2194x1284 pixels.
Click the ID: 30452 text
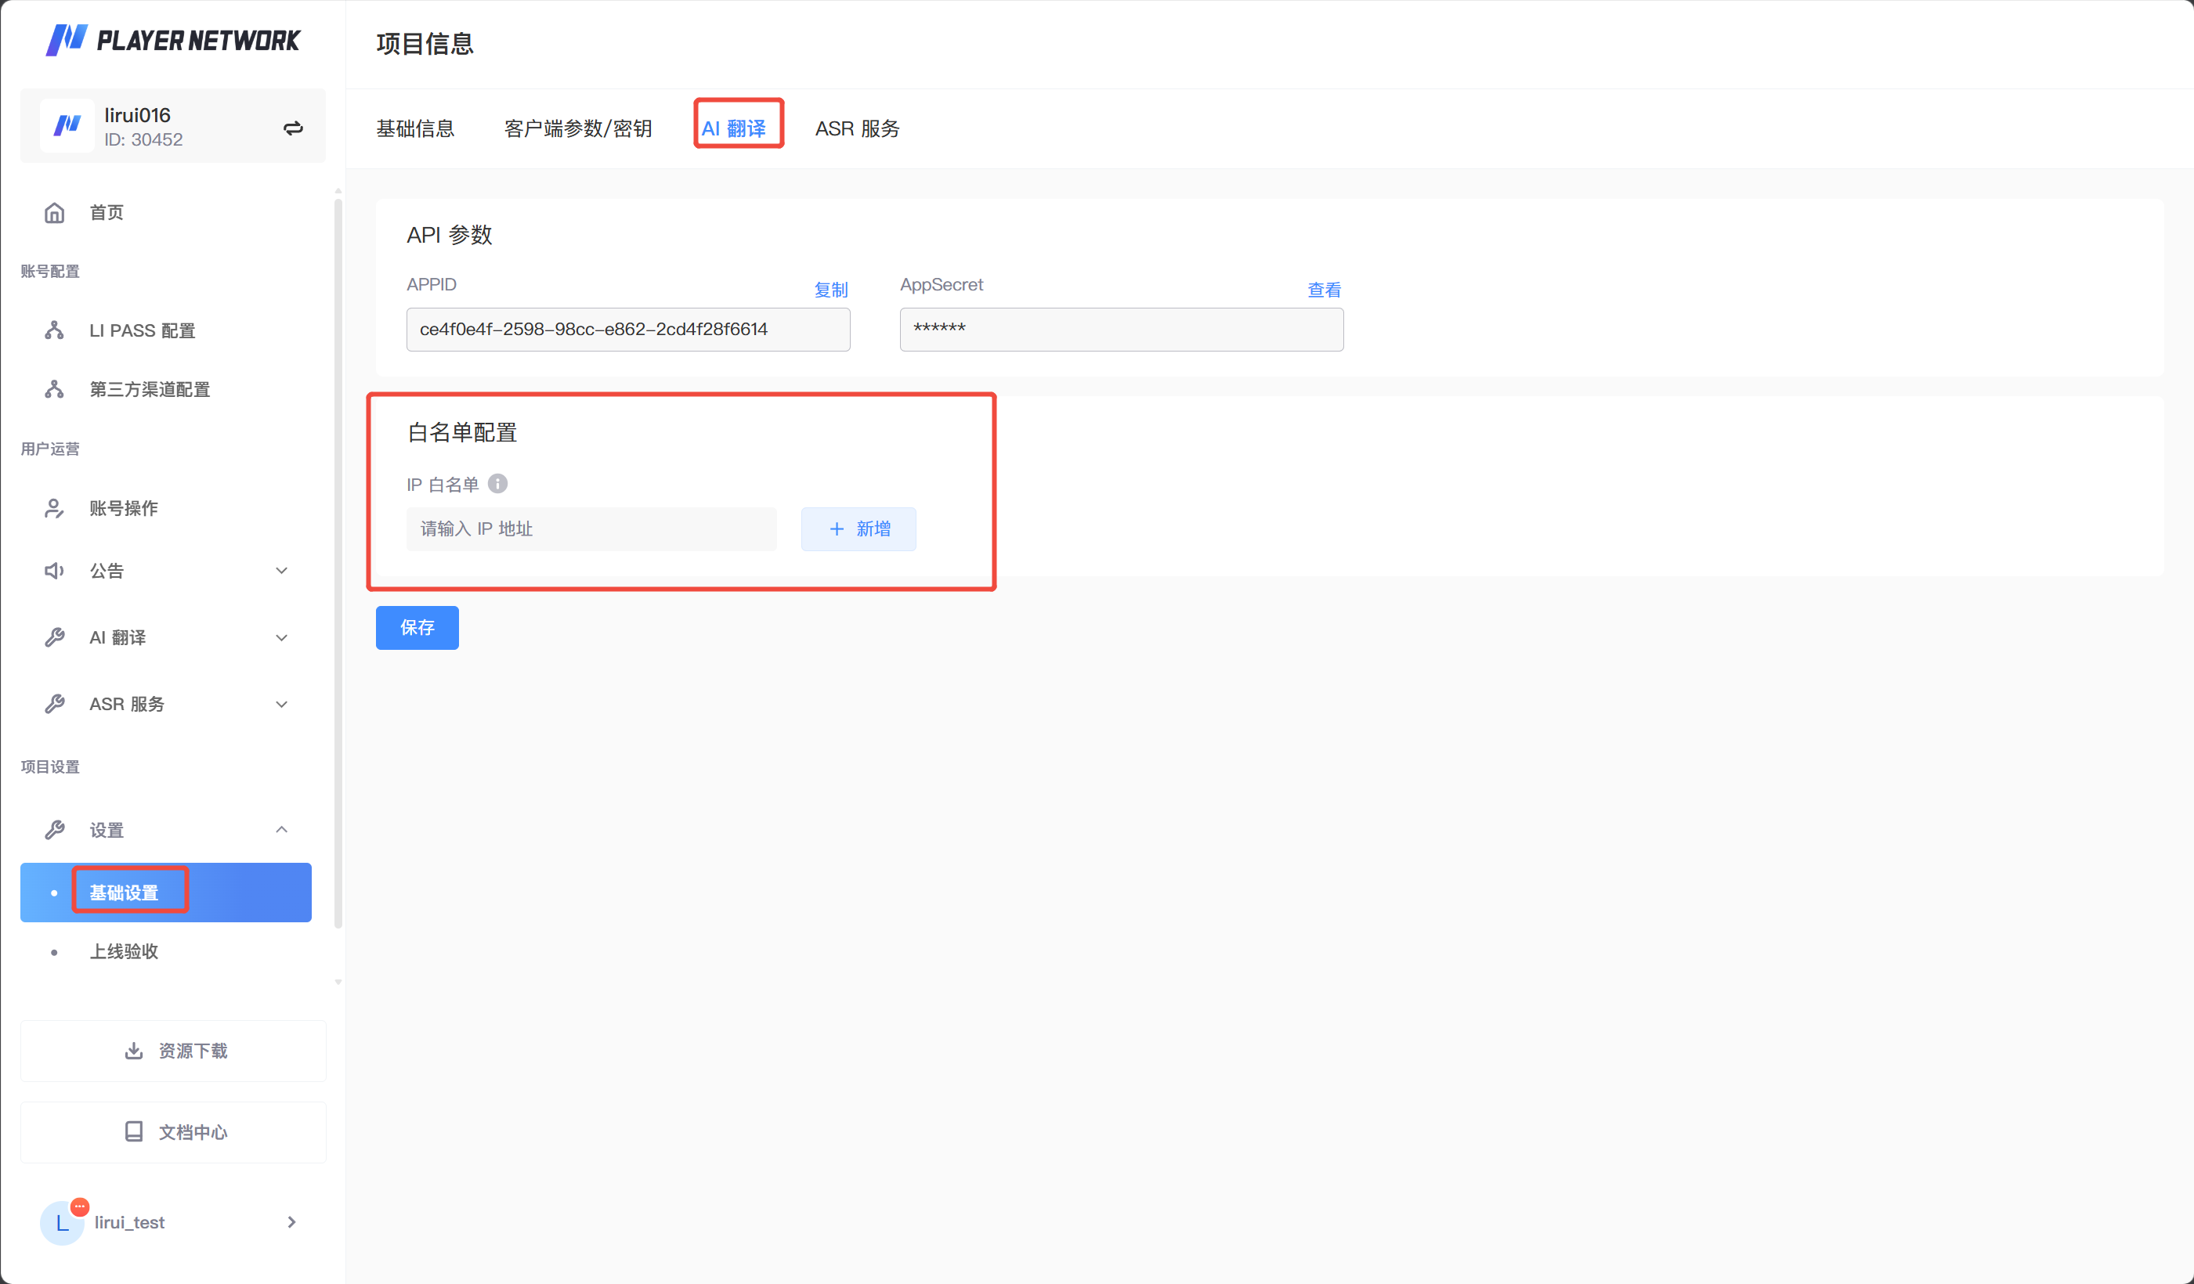pyautogui.click(x=143, y=139)
